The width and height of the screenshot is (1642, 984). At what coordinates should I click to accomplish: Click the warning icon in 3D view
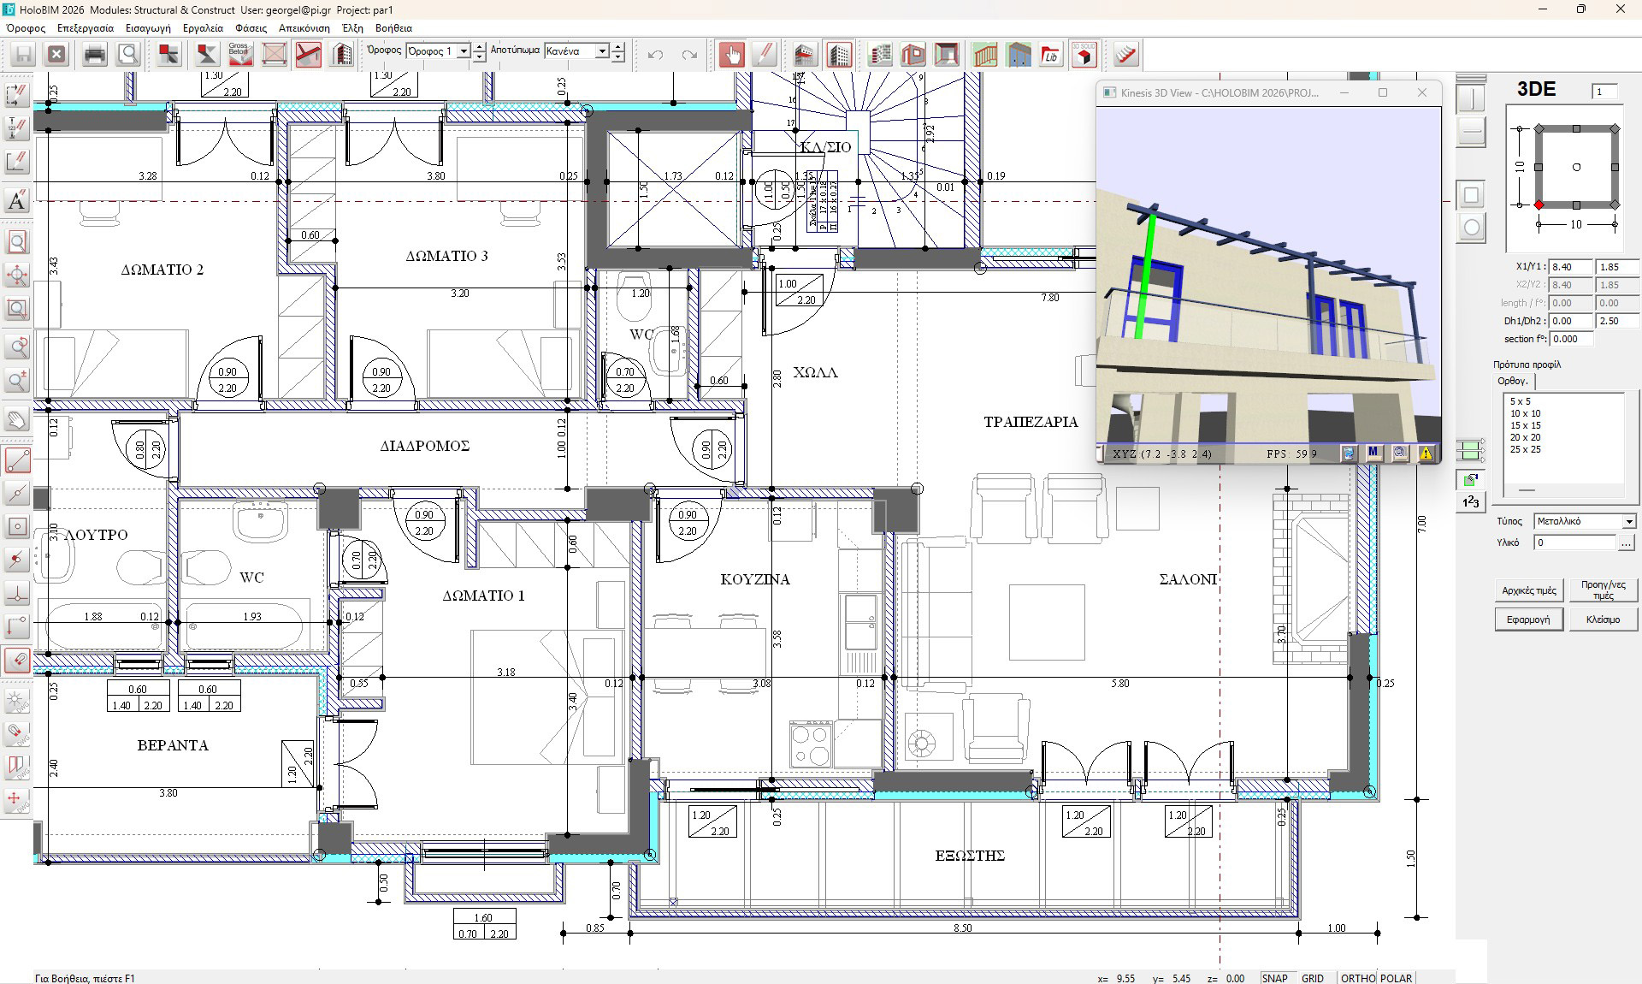(1426, 453)
